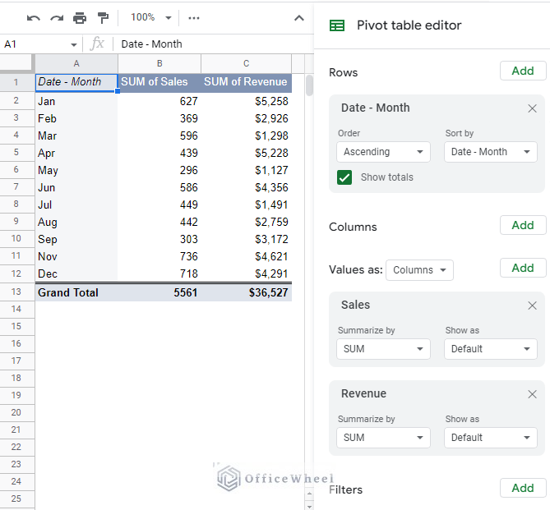The width and height of the screenshot is (550, 510).
Task: Add a new Rows field
Action: coord(523,71)
